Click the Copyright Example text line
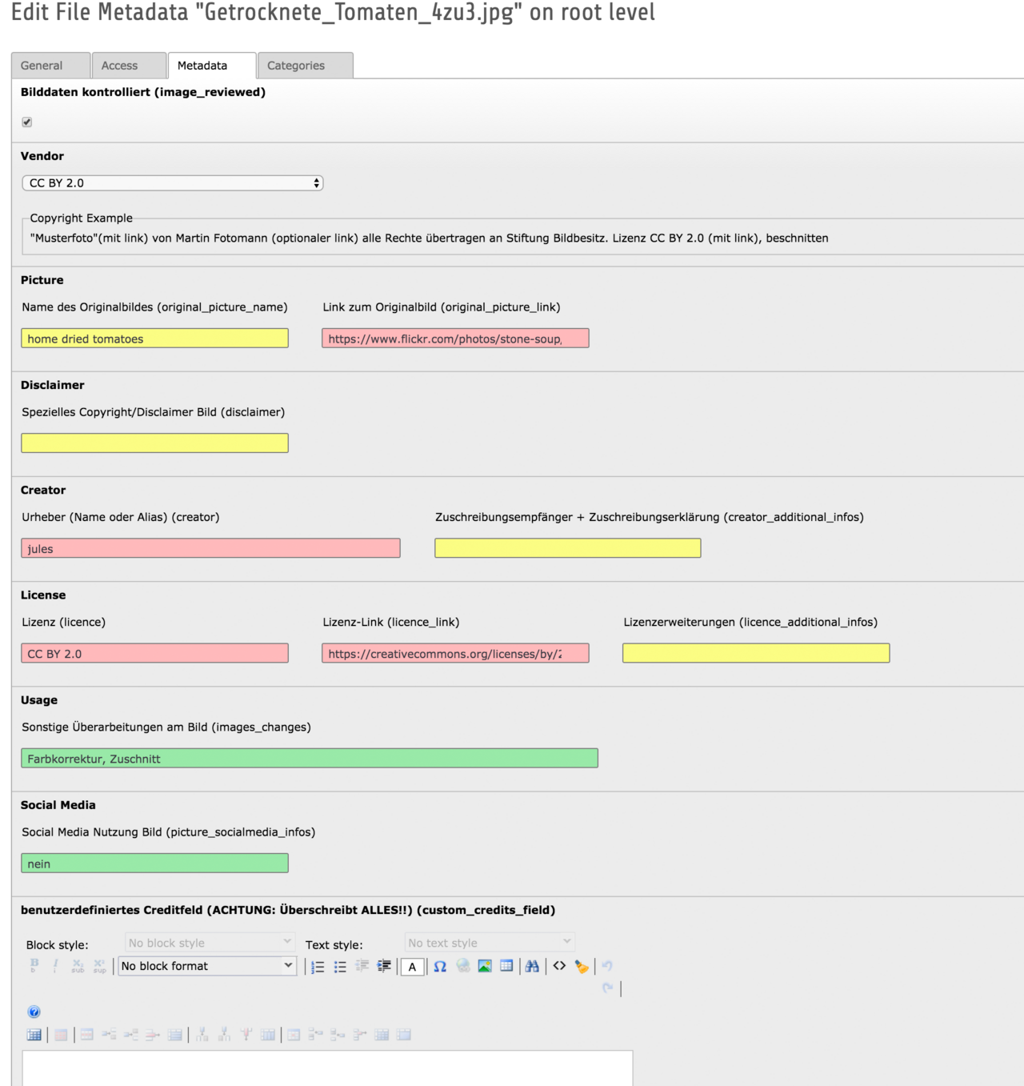Screen dimensions: 1024x1086 [x=429, y=238]
